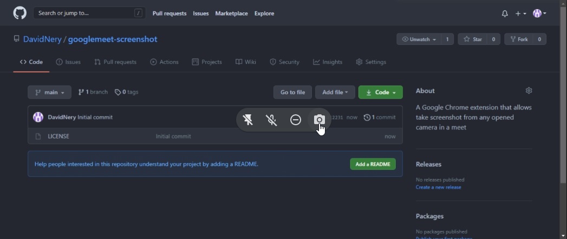
Task: Click the commit author avatar
Action: 38,117
